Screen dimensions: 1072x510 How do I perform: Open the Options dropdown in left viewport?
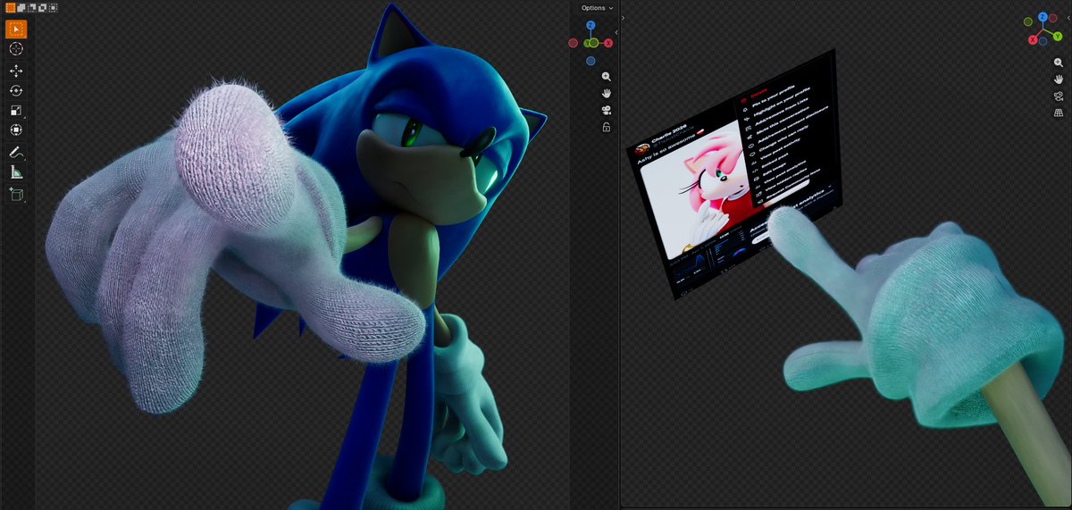pos(598,8)
